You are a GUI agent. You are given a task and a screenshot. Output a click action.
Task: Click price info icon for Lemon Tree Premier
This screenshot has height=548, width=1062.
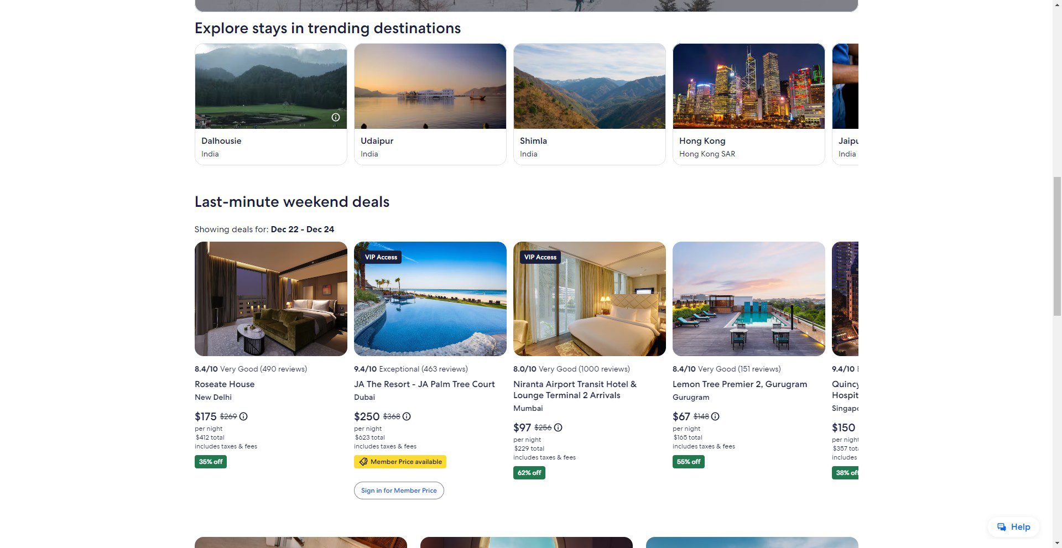[x=715, y=416]
